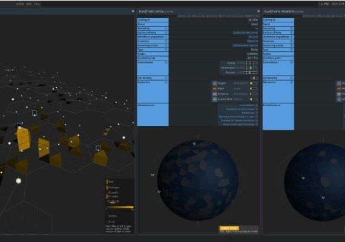Click the yellow button below the Katoa globe
Viewport: 345px width, 242px height.
point(229,228)
